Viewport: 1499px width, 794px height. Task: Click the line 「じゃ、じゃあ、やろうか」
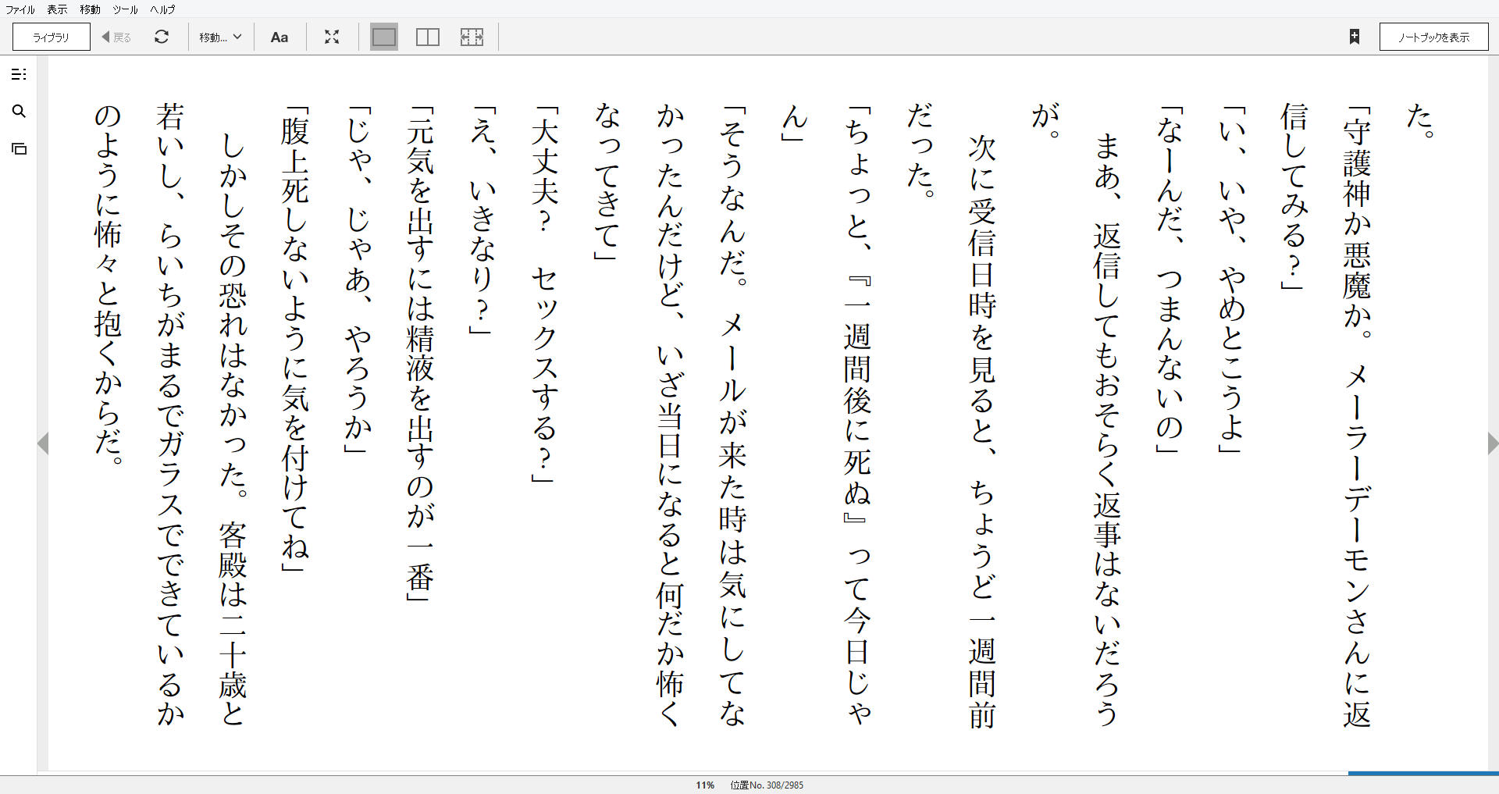358,279
